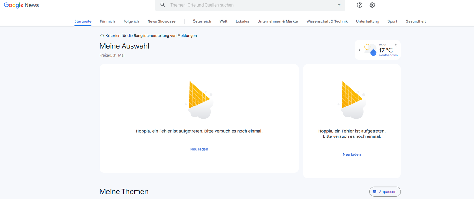This screenshot has width=474, height=199.
Task: Open the settings gear icon
Action: coord(372,5)
